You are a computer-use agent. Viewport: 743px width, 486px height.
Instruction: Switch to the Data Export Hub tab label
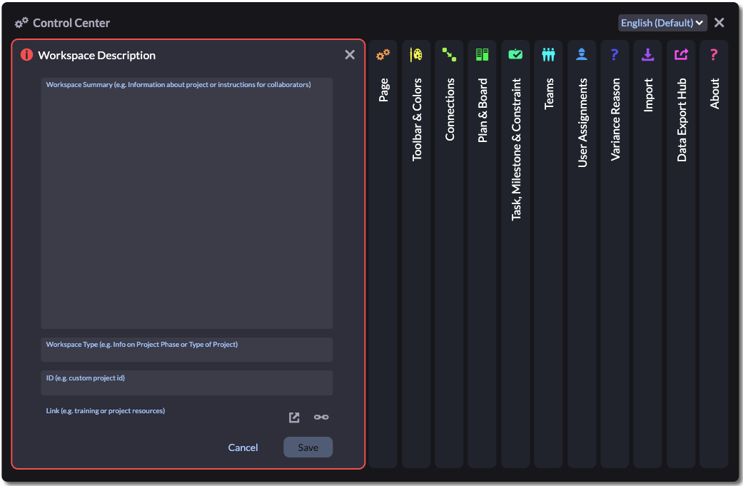[x=682, y=120]
